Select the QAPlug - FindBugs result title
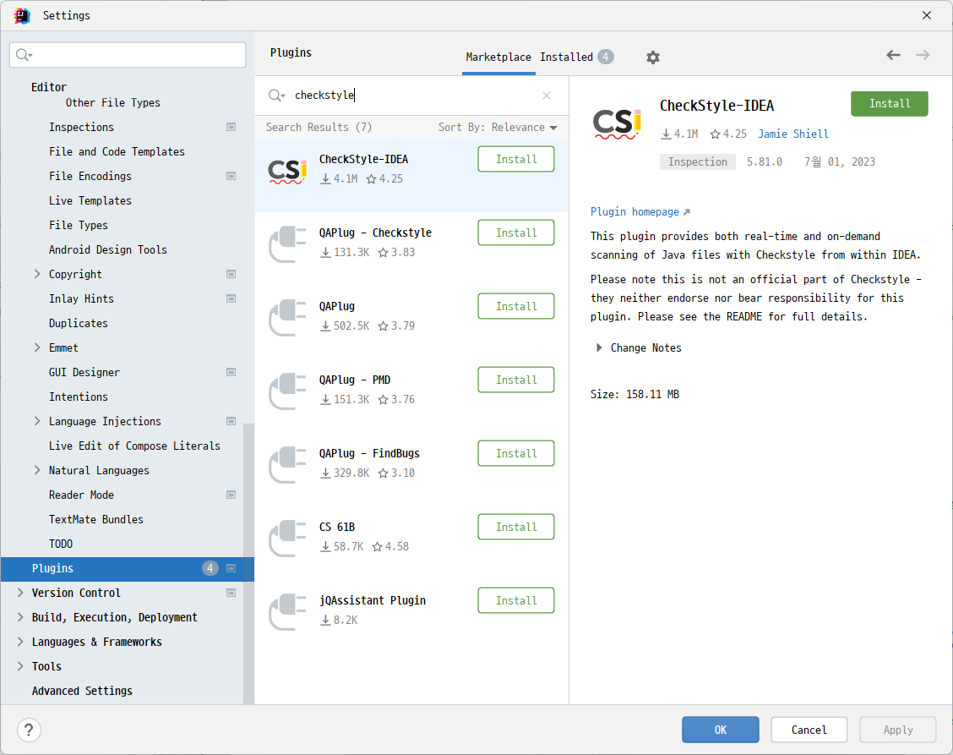Screen dimensions: 953x755 pos(369,454)
